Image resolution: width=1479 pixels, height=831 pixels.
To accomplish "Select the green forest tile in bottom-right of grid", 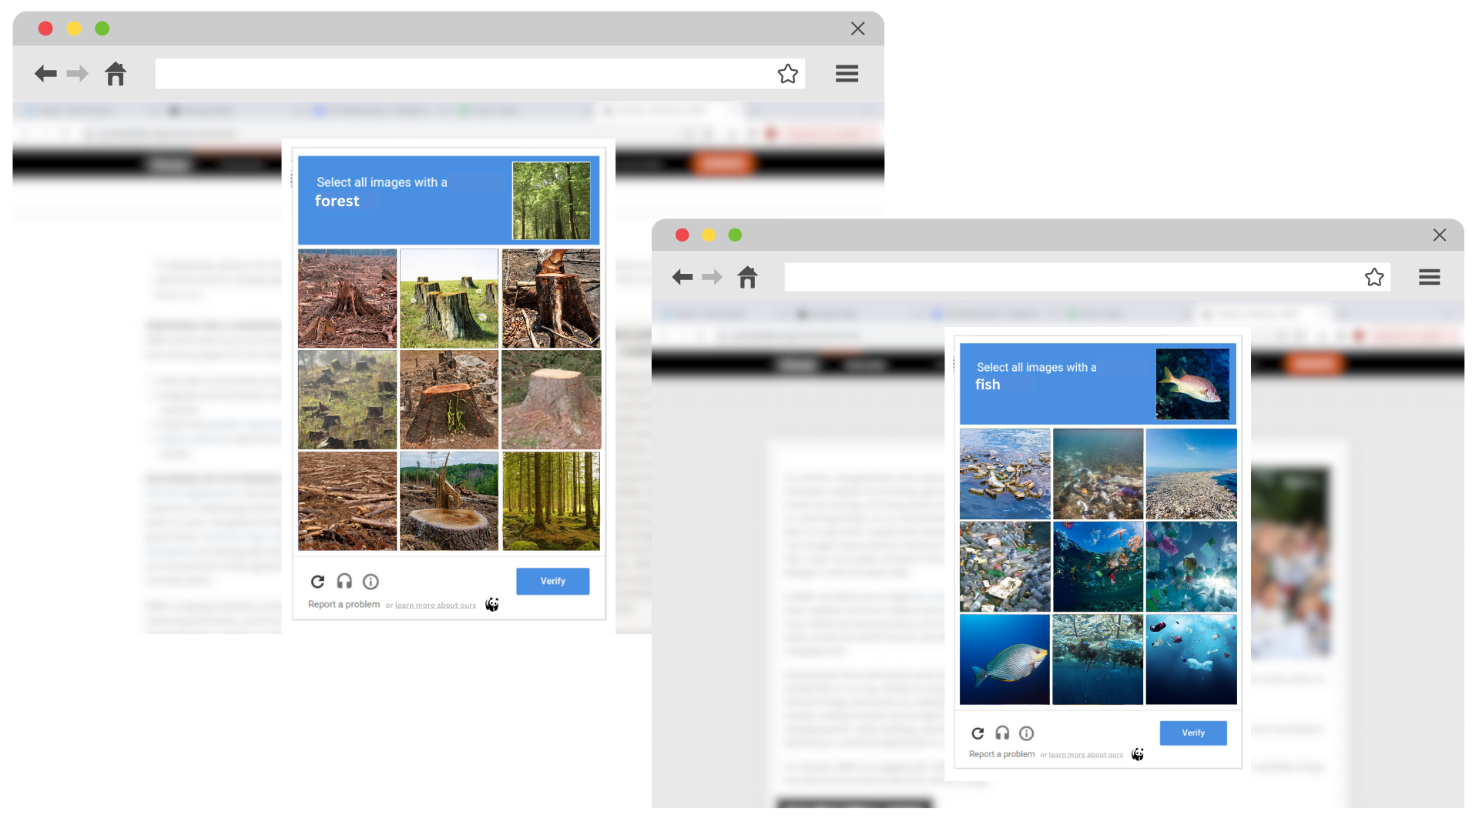I will pos(551,501).
